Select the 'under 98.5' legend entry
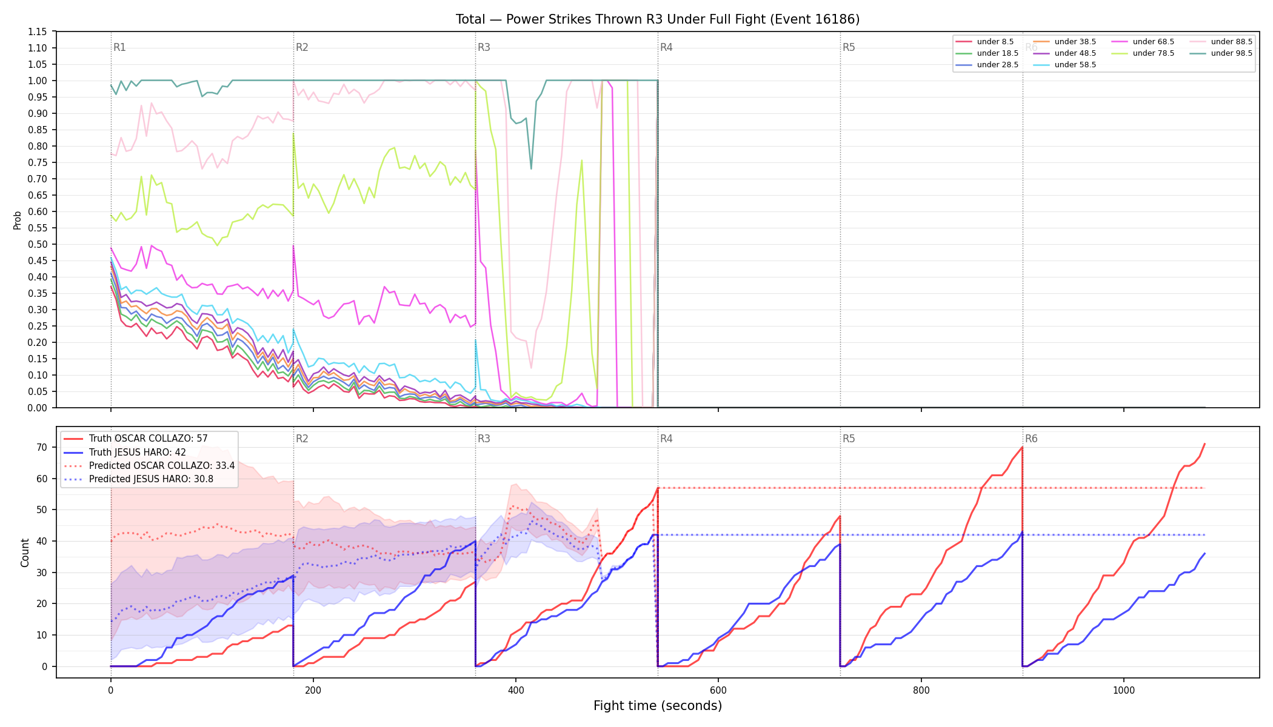 (x=1221, y=53)
